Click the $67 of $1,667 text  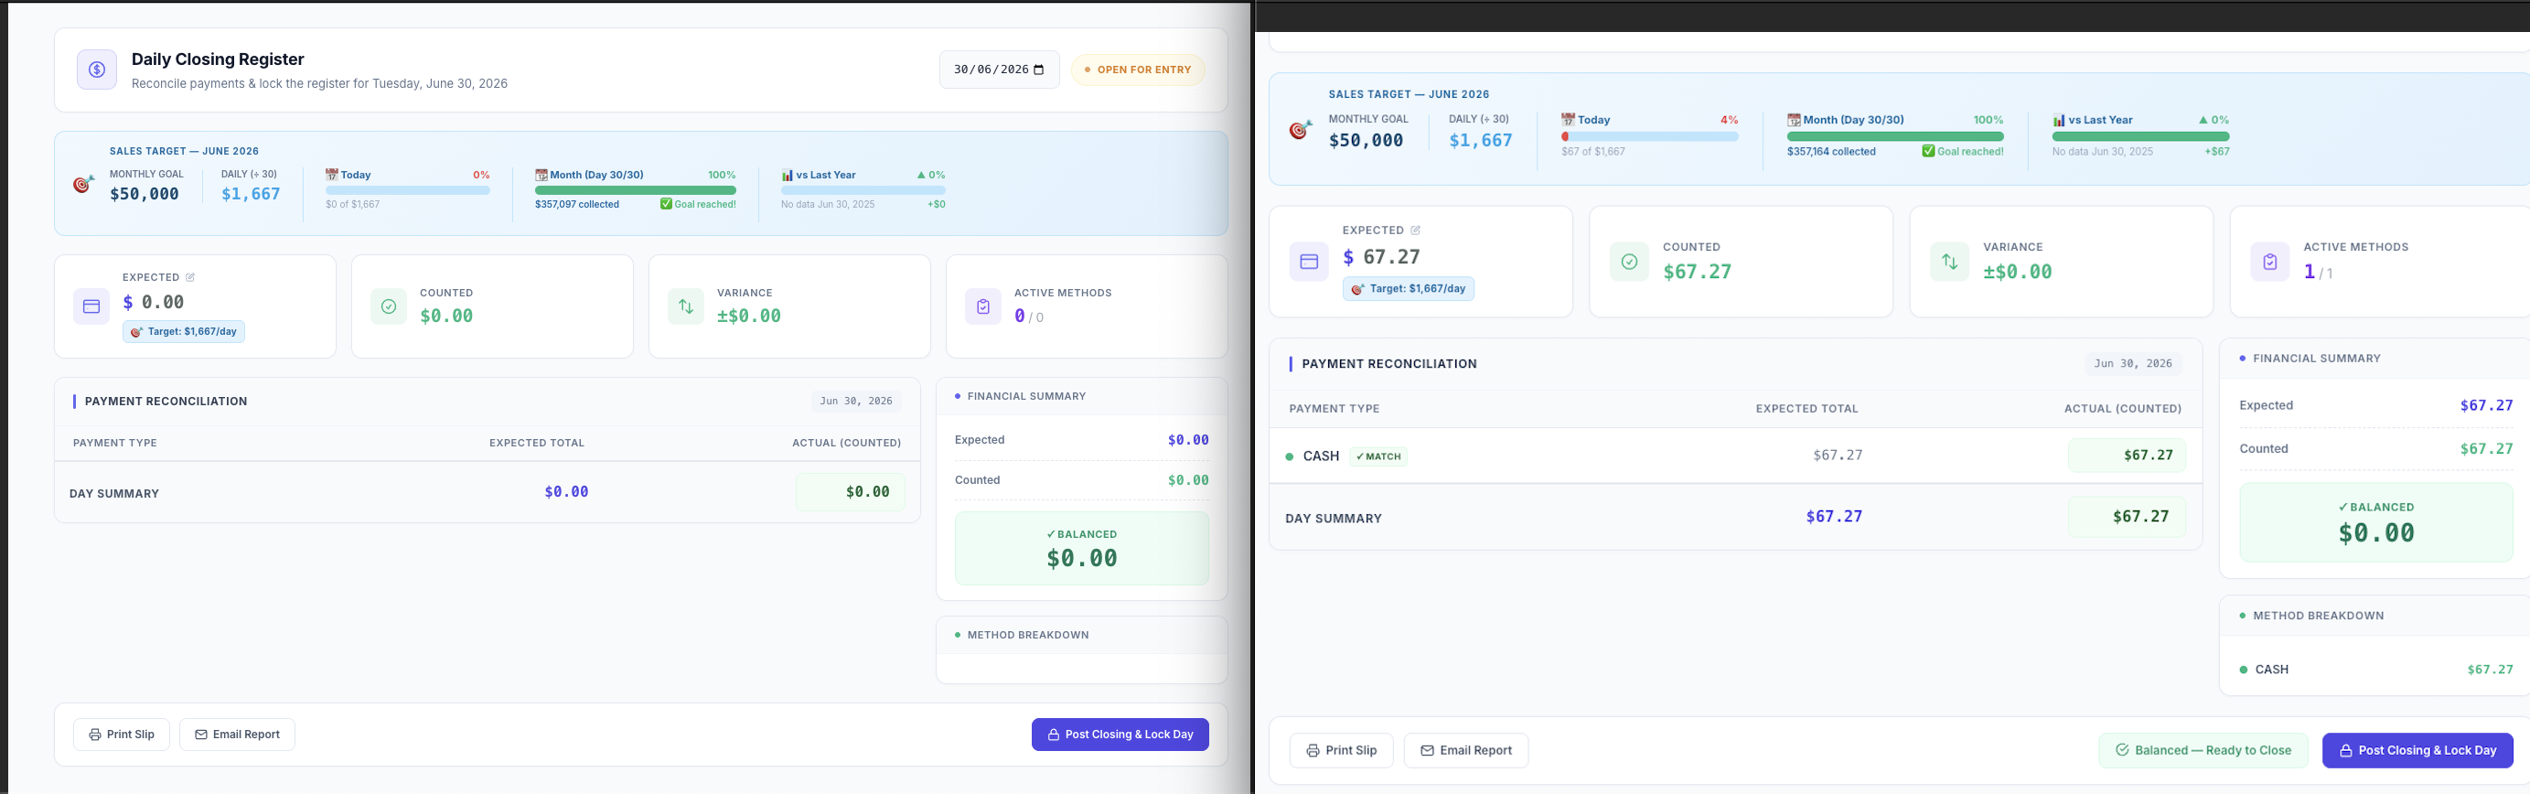(1593, 151)
